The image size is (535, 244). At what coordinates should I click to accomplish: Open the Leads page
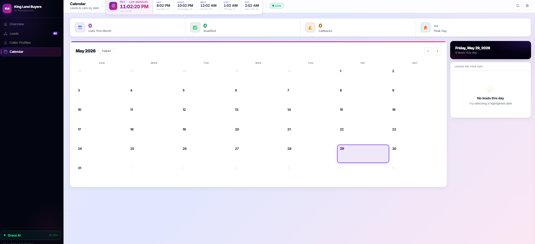pyautogui.click(x=31, y=34)
